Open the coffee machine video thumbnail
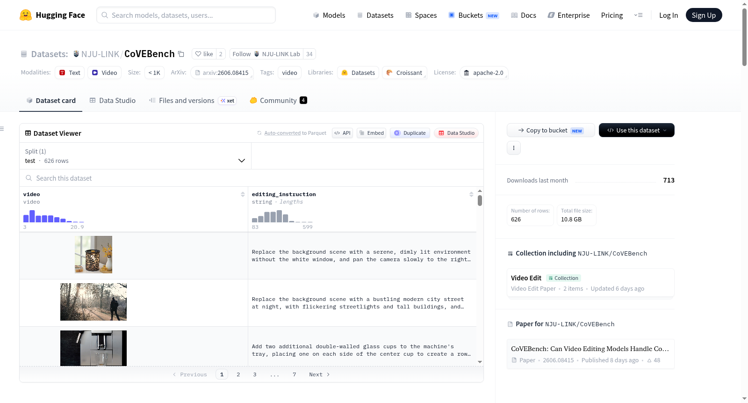 tap(93, 348)
